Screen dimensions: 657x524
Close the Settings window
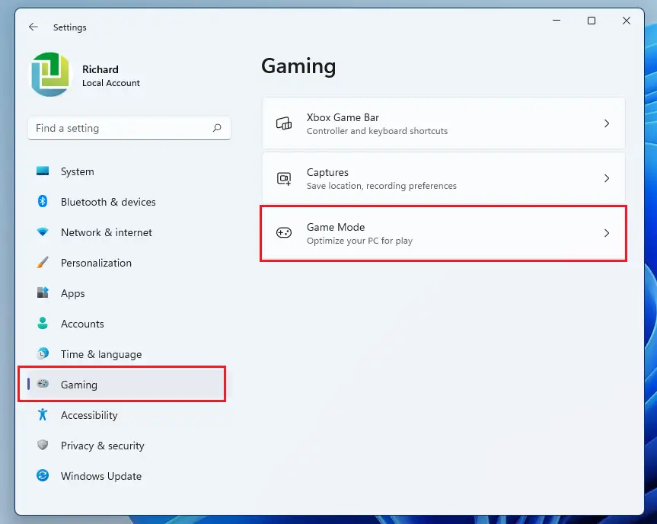point(627,21)
